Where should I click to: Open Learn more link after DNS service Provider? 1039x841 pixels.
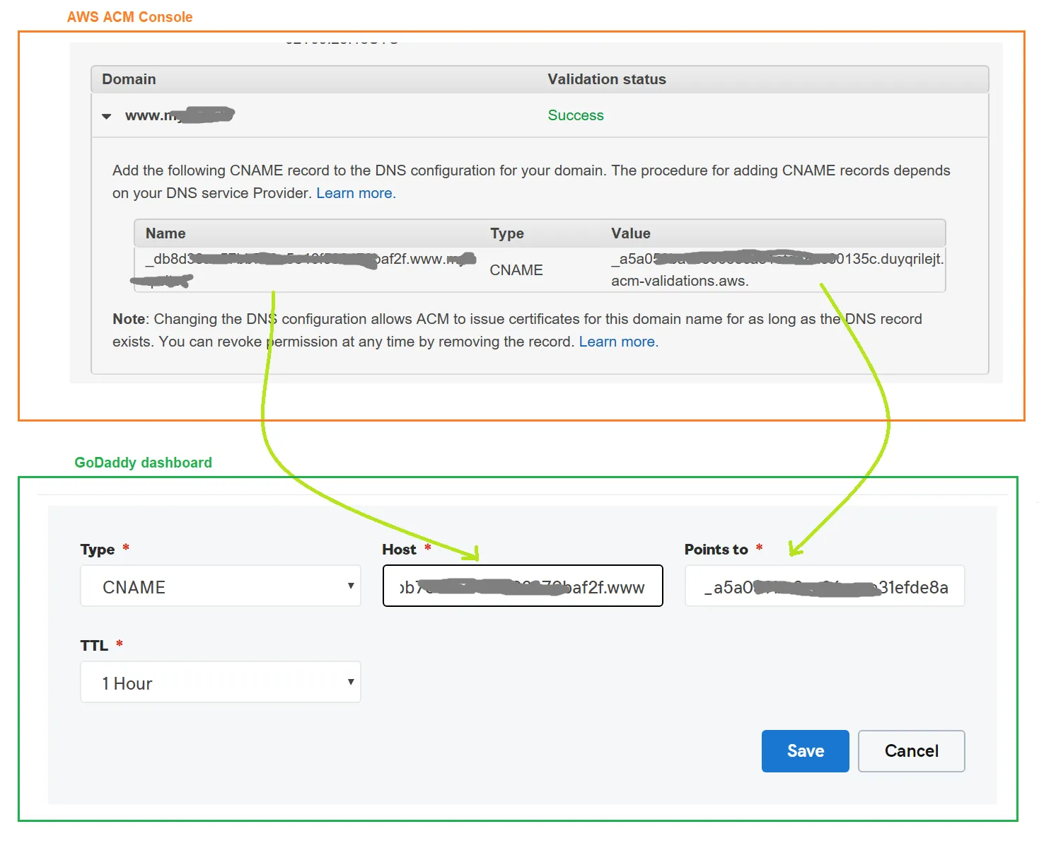pyautogui.click(x=356, y=193)
